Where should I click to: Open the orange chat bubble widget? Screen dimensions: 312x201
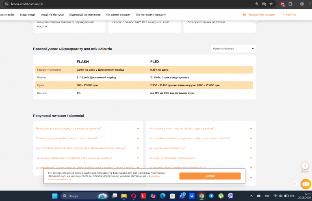click(305, 184)
